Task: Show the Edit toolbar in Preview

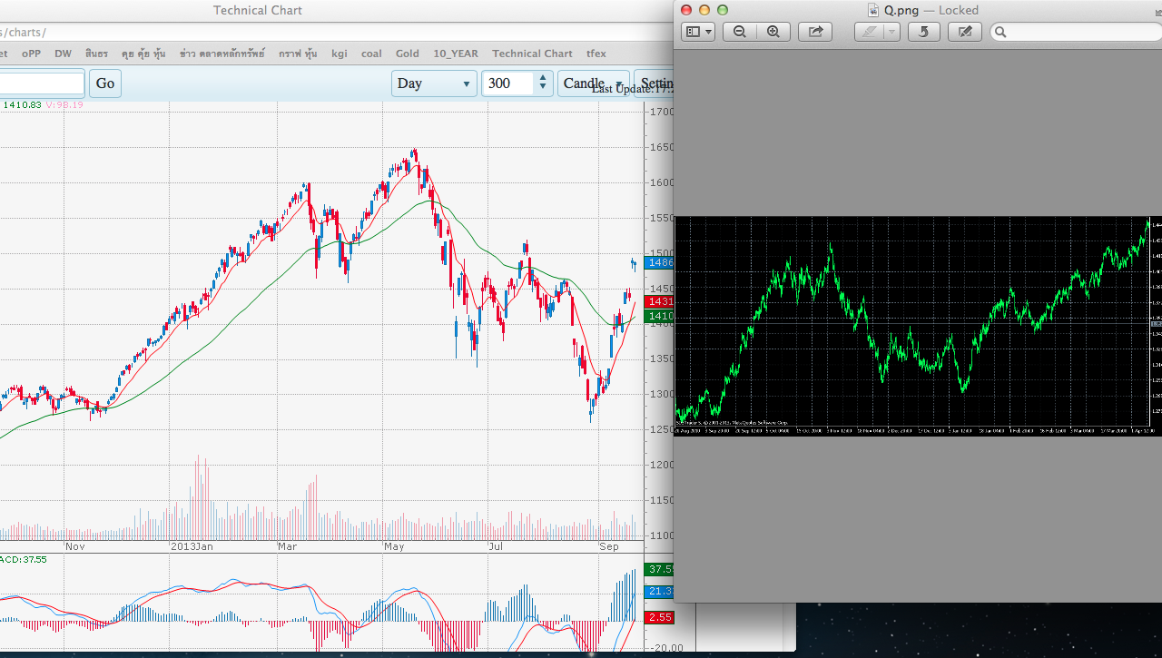Action: (x=965, y=32)
